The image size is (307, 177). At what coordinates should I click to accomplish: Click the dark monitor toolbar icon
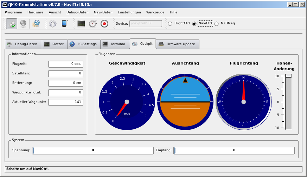81,24
